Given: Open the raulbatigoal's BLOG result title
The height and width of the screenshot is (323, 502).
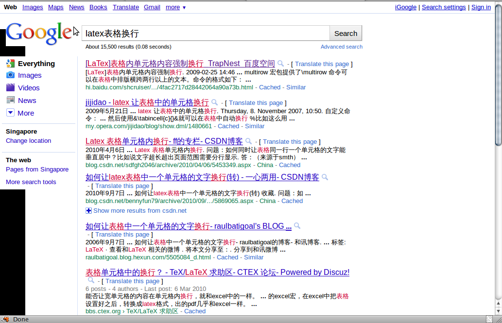Looking at the screenshot, I should pos(189,226).
